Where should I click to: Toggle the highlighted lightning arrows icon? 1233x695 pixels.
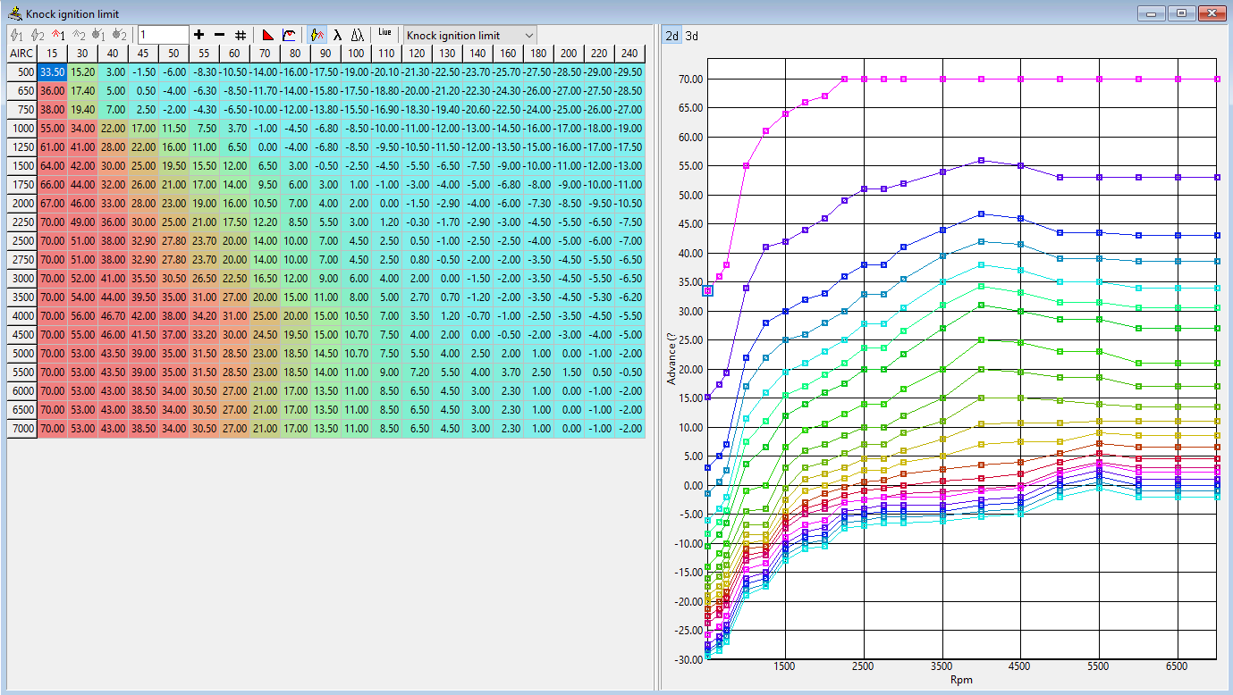(317, 35)
